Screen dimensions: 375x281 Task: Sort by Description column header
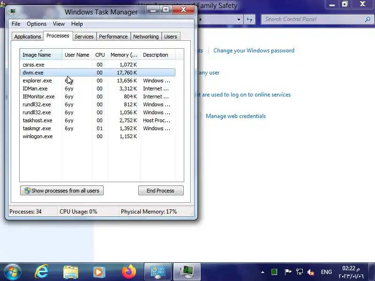click(158, 55)
